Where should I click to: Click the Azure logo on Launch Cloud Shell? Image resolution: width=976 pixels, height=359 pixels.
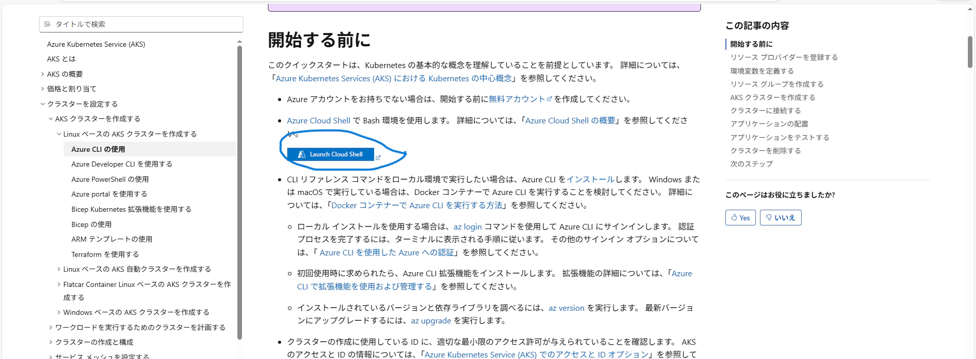301,154
